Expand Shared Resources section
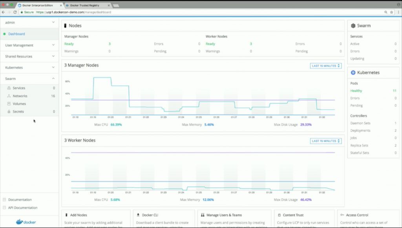Viewport: 402px width, 228px height. pyautogui.click(x=29, y=56)
